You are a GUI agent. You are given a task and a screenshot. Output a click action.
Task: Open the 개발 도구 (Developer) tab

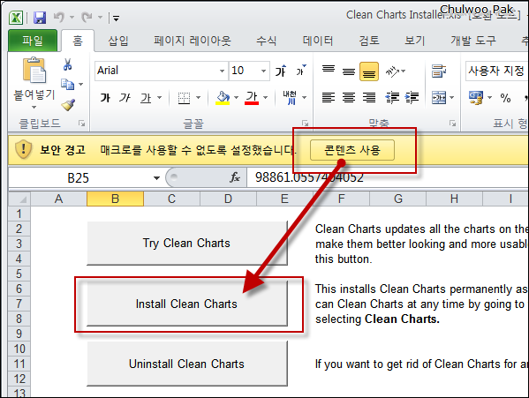(473, 41)
